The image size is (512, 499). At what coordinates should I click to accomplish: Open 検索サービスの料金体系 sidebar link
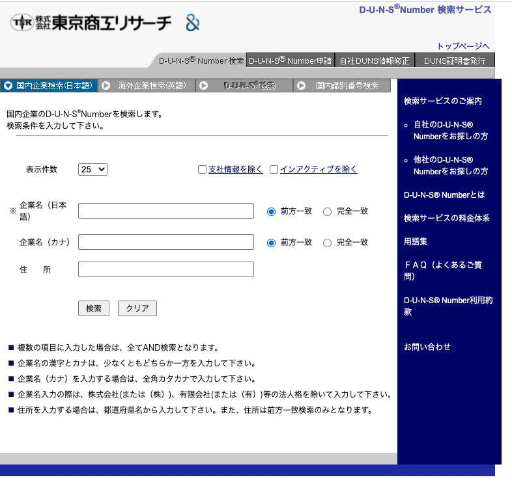447,218
